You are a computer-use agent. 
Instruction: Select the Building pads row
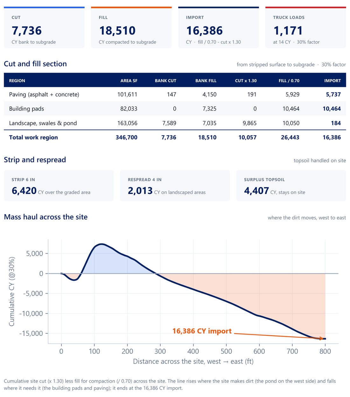pyautogui.click(x=175, y=109)
